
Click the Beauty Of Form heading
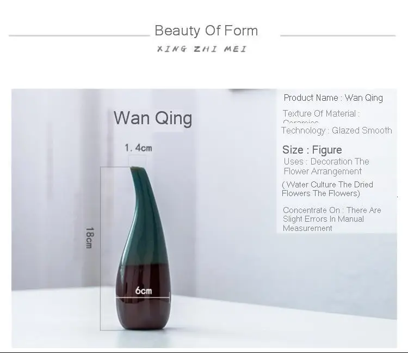click(206, 31)
